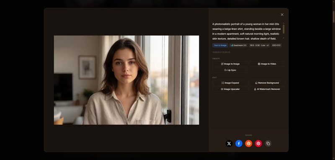
Task: Click the prompt scrollbar up arrow
Action: click(x=283, y=23)
